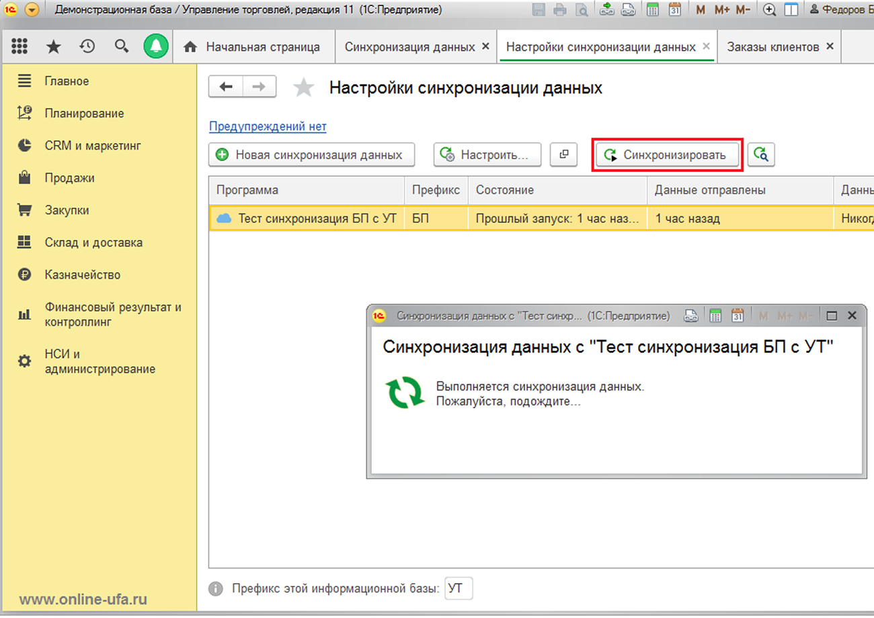Click the infobase prefix field УТ
Viewport: 874px width, 618px height.
pyautogui.click(x=459, y=588)
